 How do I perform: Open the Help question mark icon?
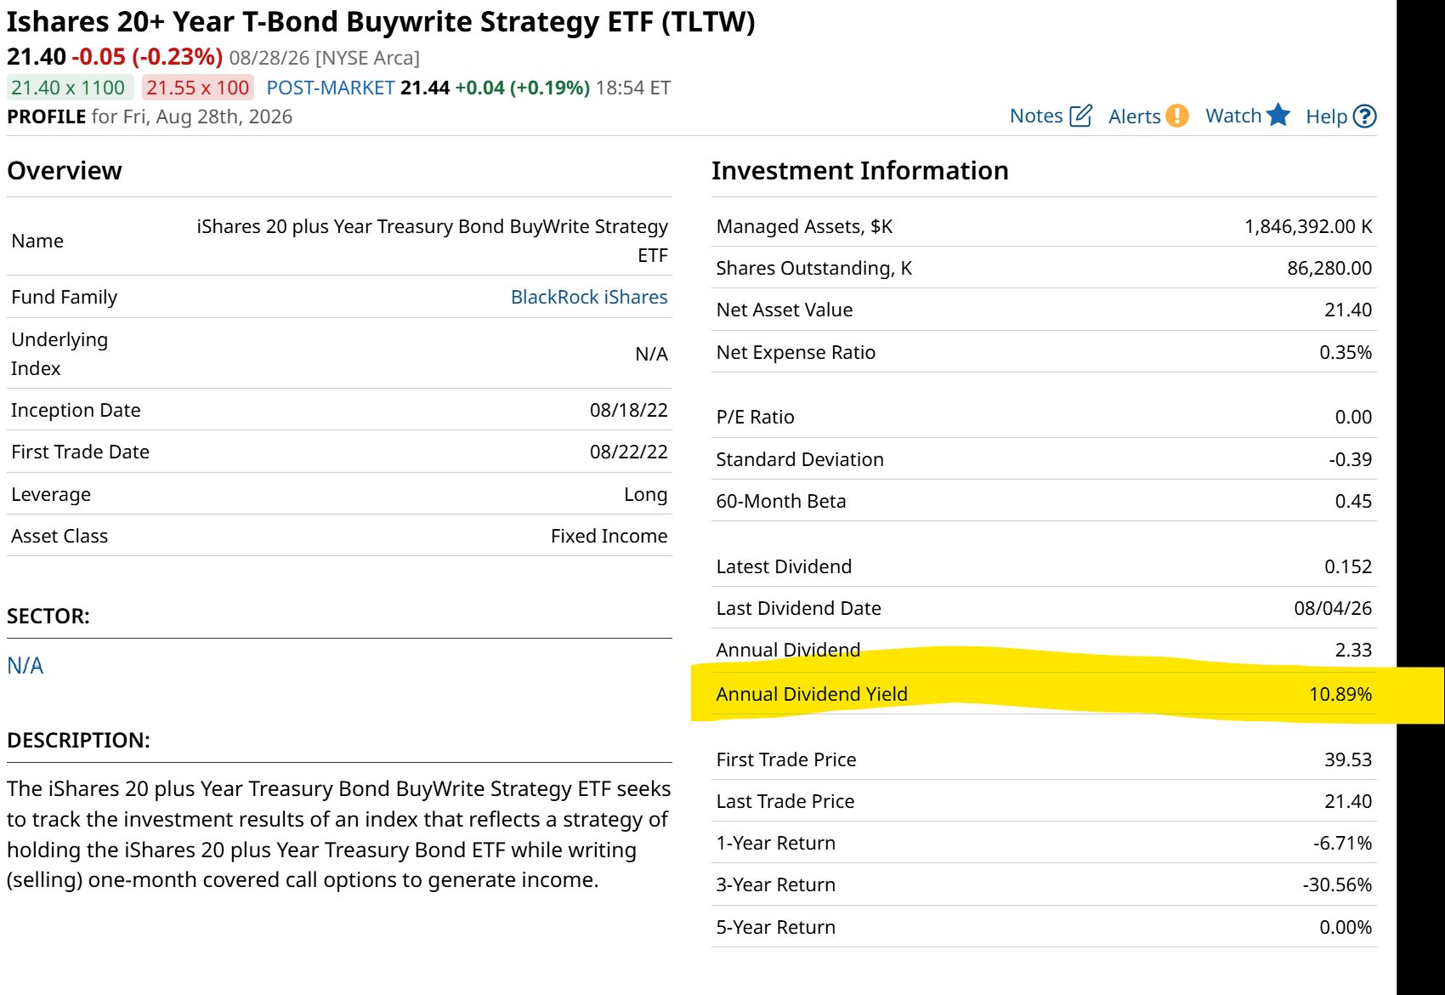(1364, 117)
